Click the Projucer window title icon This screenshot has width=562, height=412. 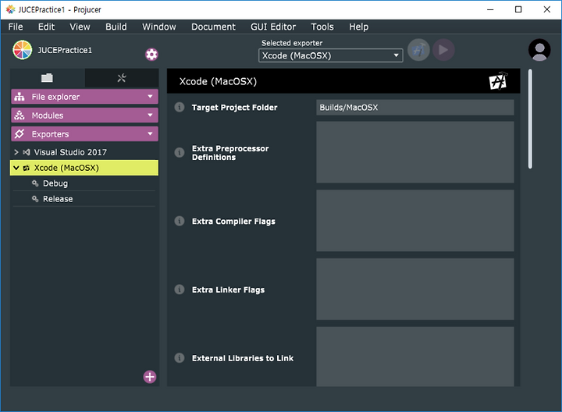(x=10, y=9)
